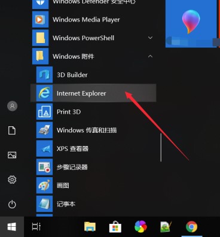
Task: Click the Power button in Start sidebar
Action: (12, 204)
